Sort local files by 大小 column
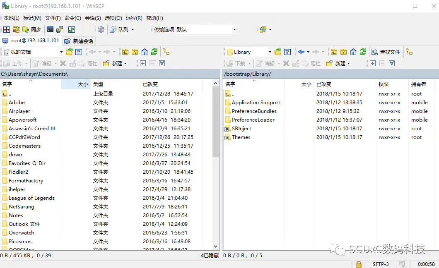Image resolution: width=439 pixels, height=268 pixels. click(x=76, y=84)
